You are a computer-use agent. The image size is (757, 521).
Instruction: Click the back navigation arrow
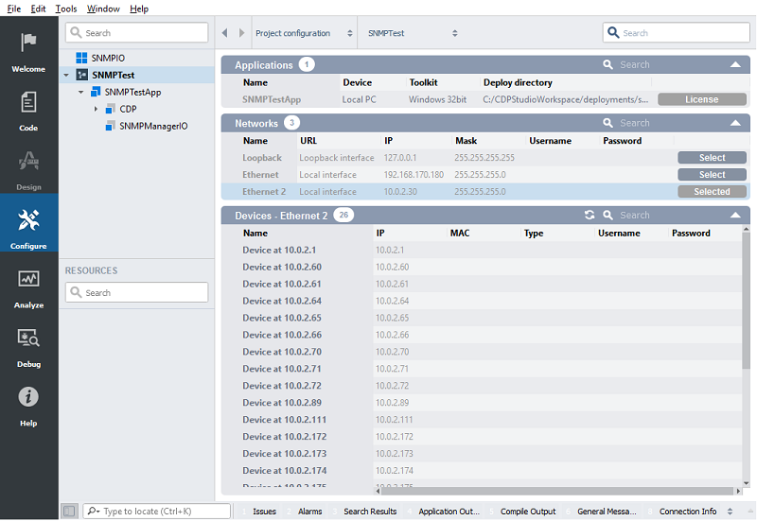pos(225,33)
